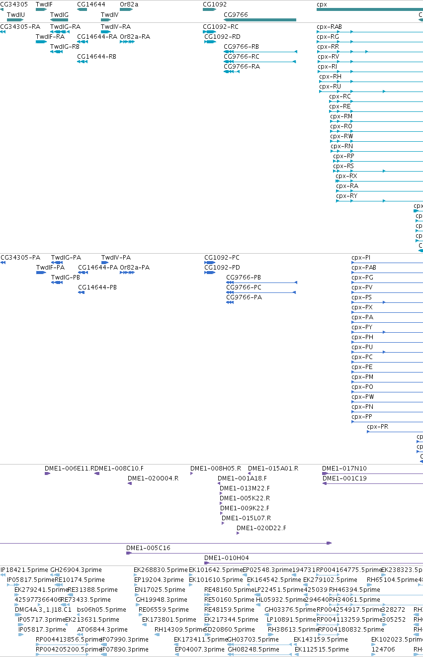Select protein Or82a-PA label

point(135,268)
